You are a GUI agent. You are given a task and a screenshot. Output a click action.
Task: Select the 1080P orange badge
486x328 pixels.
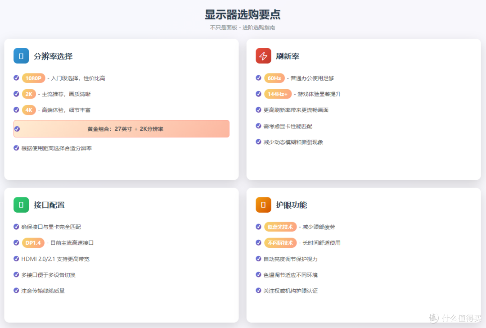[33, 78]
